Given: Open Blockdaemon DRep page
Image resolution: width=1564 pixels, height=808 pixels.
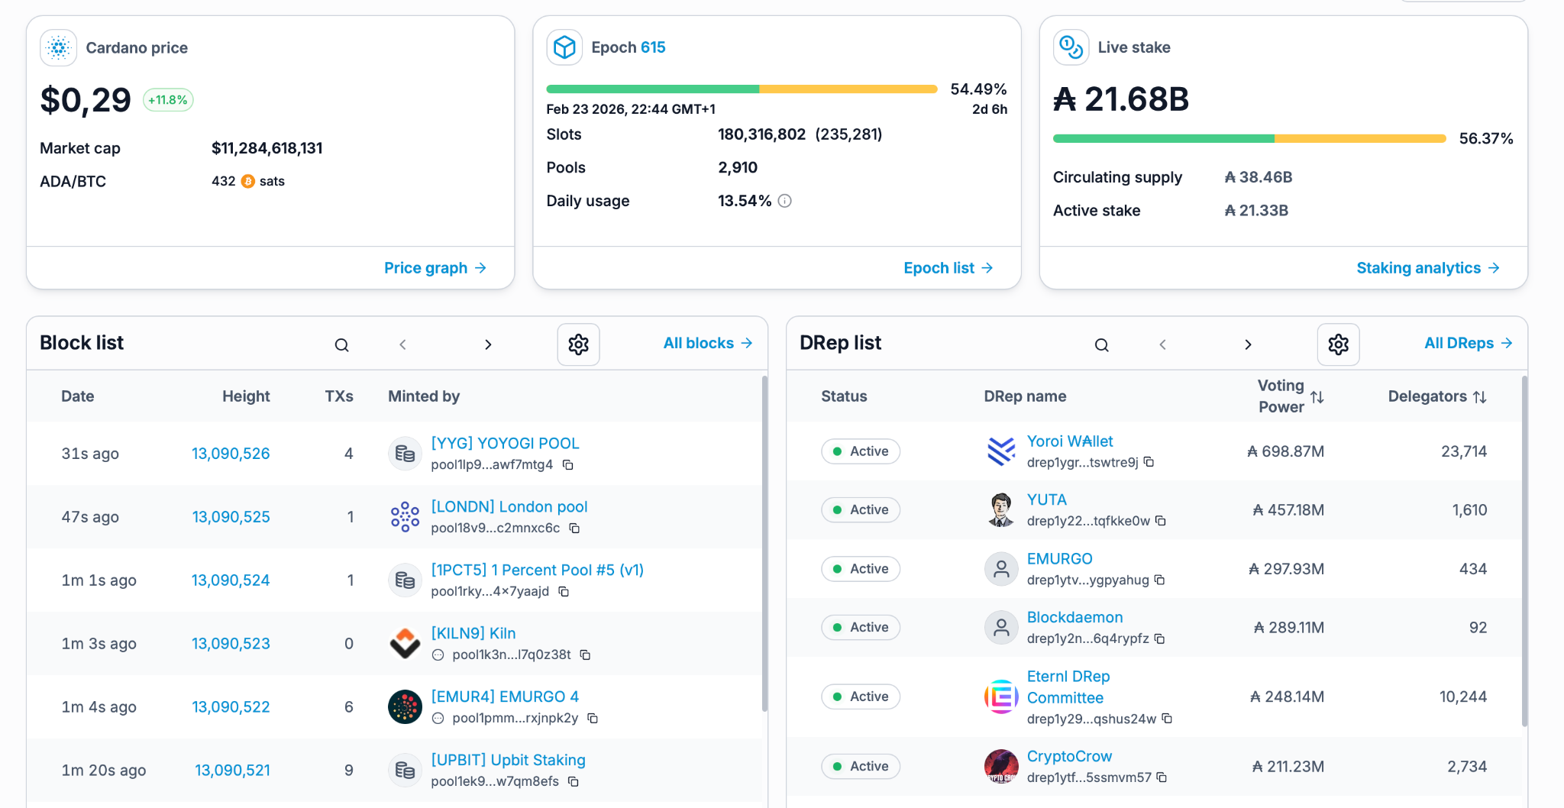Looking at the screenshot, I should [1074, 618].
